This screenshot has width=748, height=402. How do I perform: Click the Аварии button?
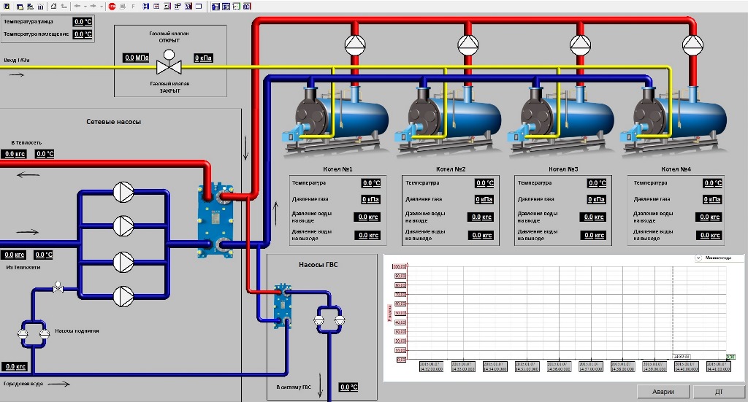pyautogui.click(x=663, y=392)
